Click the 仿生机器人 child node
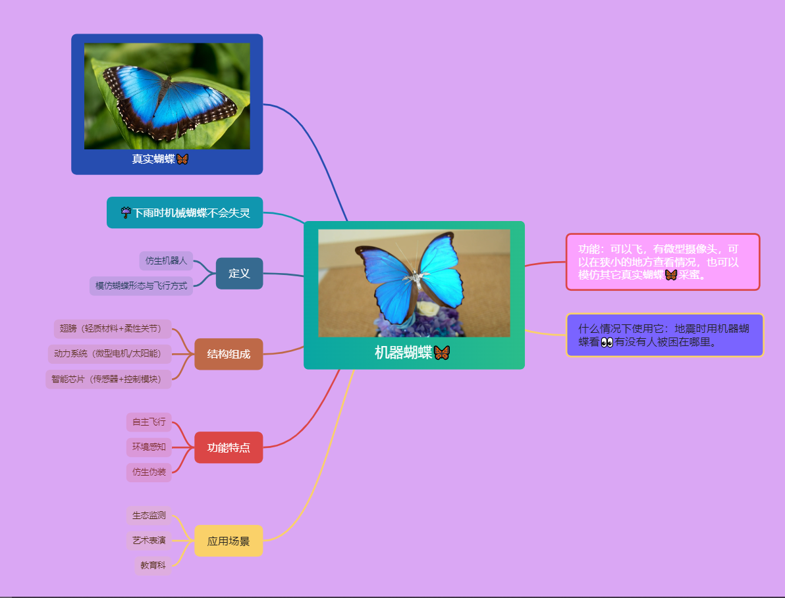This screenshot has width=785, height=598. [166, 261]
